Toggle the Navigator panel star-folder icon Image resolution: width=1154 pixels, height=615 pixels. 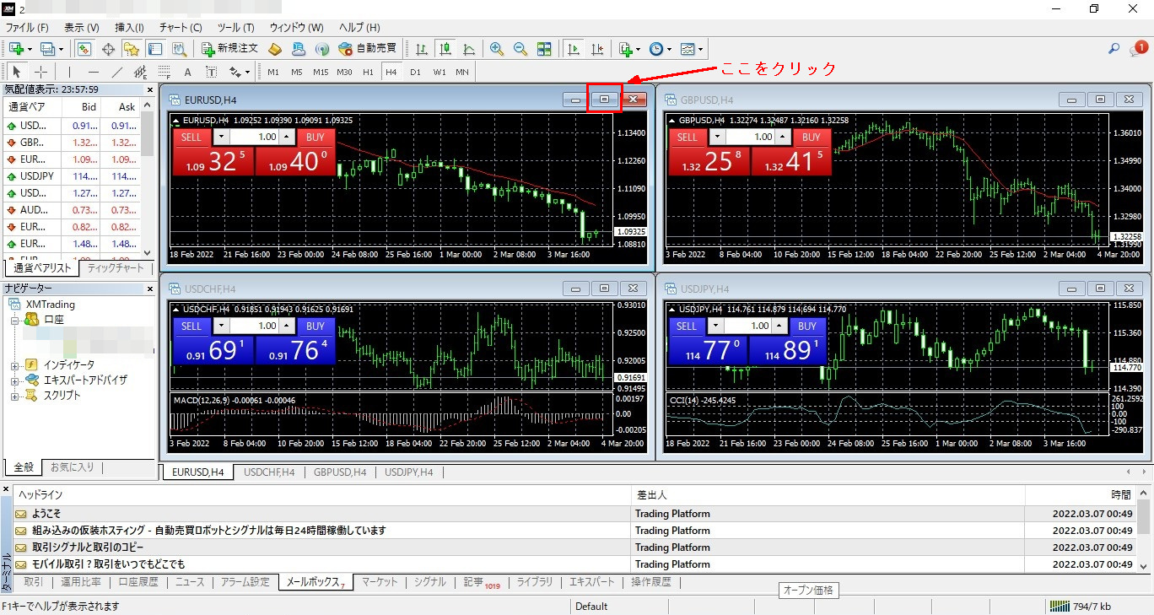[131, 49]
